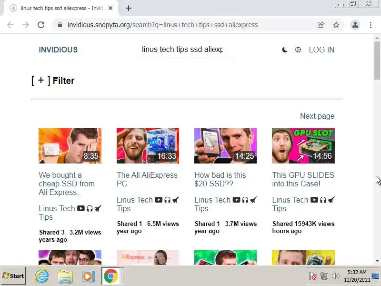Open second-row thumbnail with green background
The width and height of the screenshot is (381, 286).
click(x=225, y=257)
